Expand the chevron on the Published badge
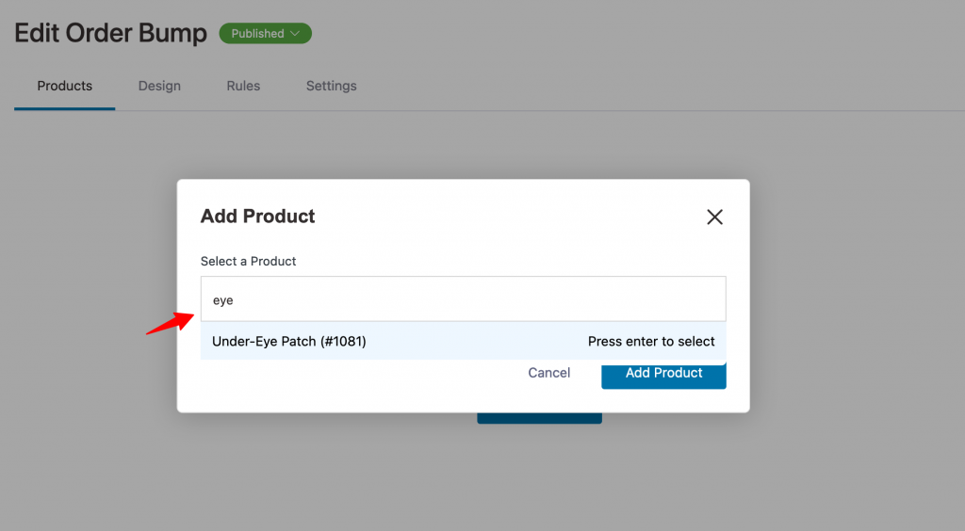This screenshot has height=531, width=965. (295, 33)
